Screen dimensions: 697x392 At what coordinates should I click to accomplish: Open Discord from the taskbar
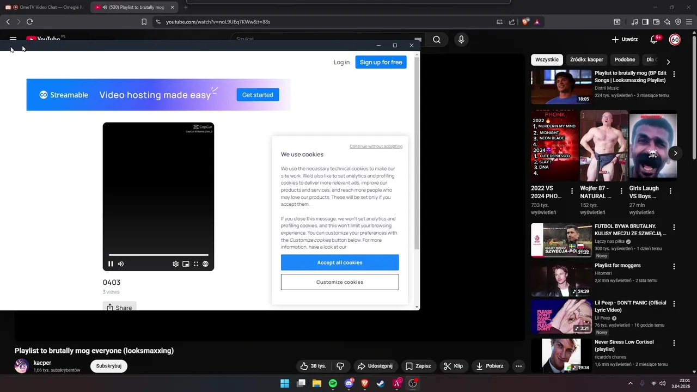click(x=348, y=383)
